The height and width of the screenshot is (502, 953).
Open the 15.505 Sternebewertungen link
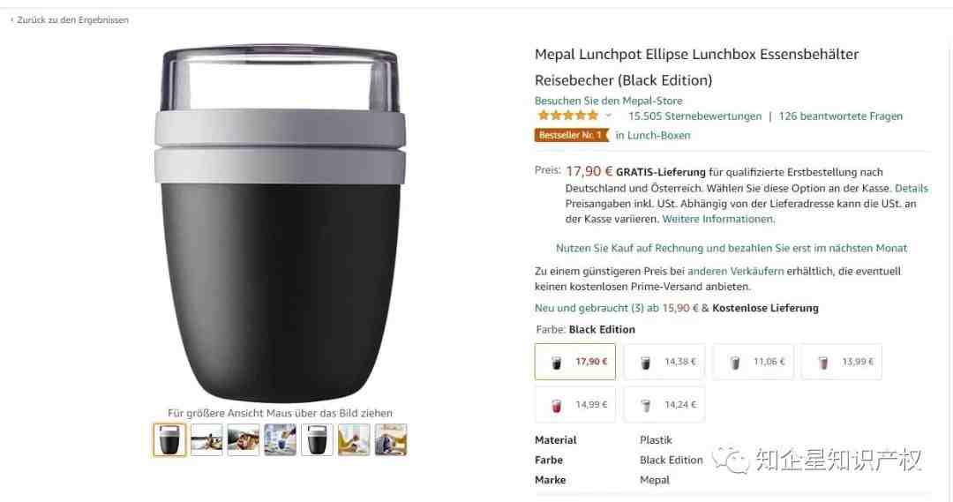coord(694,116)
